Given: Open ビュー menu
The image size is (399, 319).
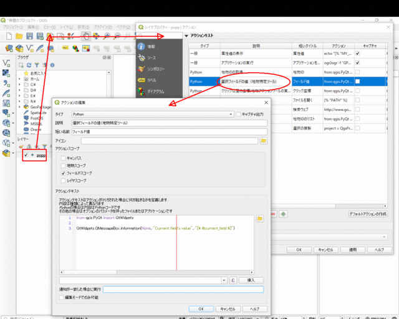Looking at the screenshot, I should pos(49,27).
